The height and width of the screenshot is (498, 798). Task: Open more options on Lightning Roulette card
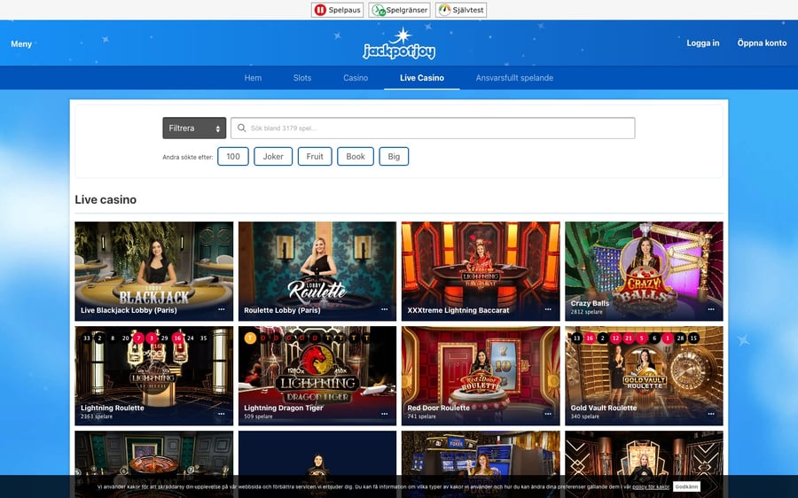point(222,414)
